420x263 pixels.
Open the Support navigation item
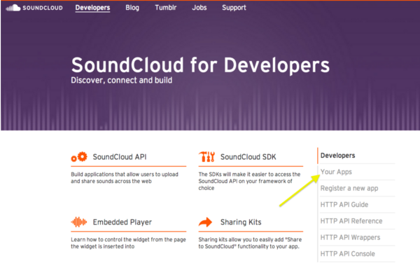[234, 8]
